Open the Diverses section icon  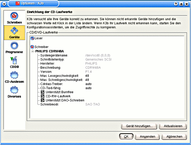[x=14, y=90]
